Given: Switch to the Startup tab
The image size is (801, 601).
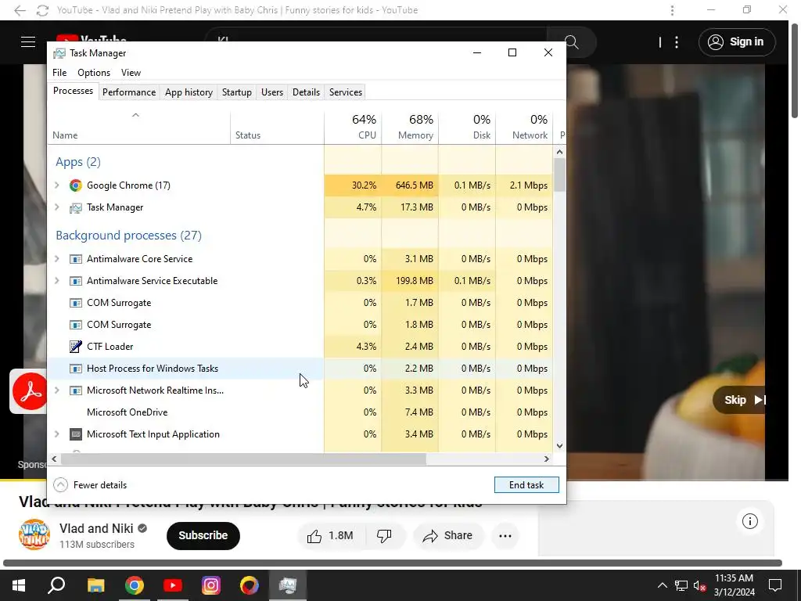Looking at the screenshot, I should click(236, 92).
